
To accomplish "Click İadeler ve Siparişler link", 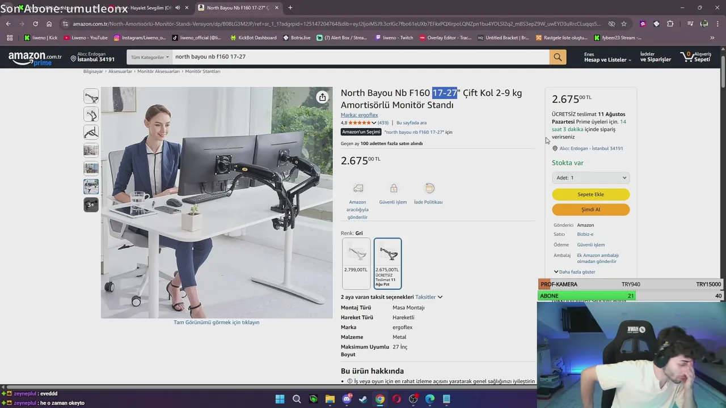I will [655, 57].
